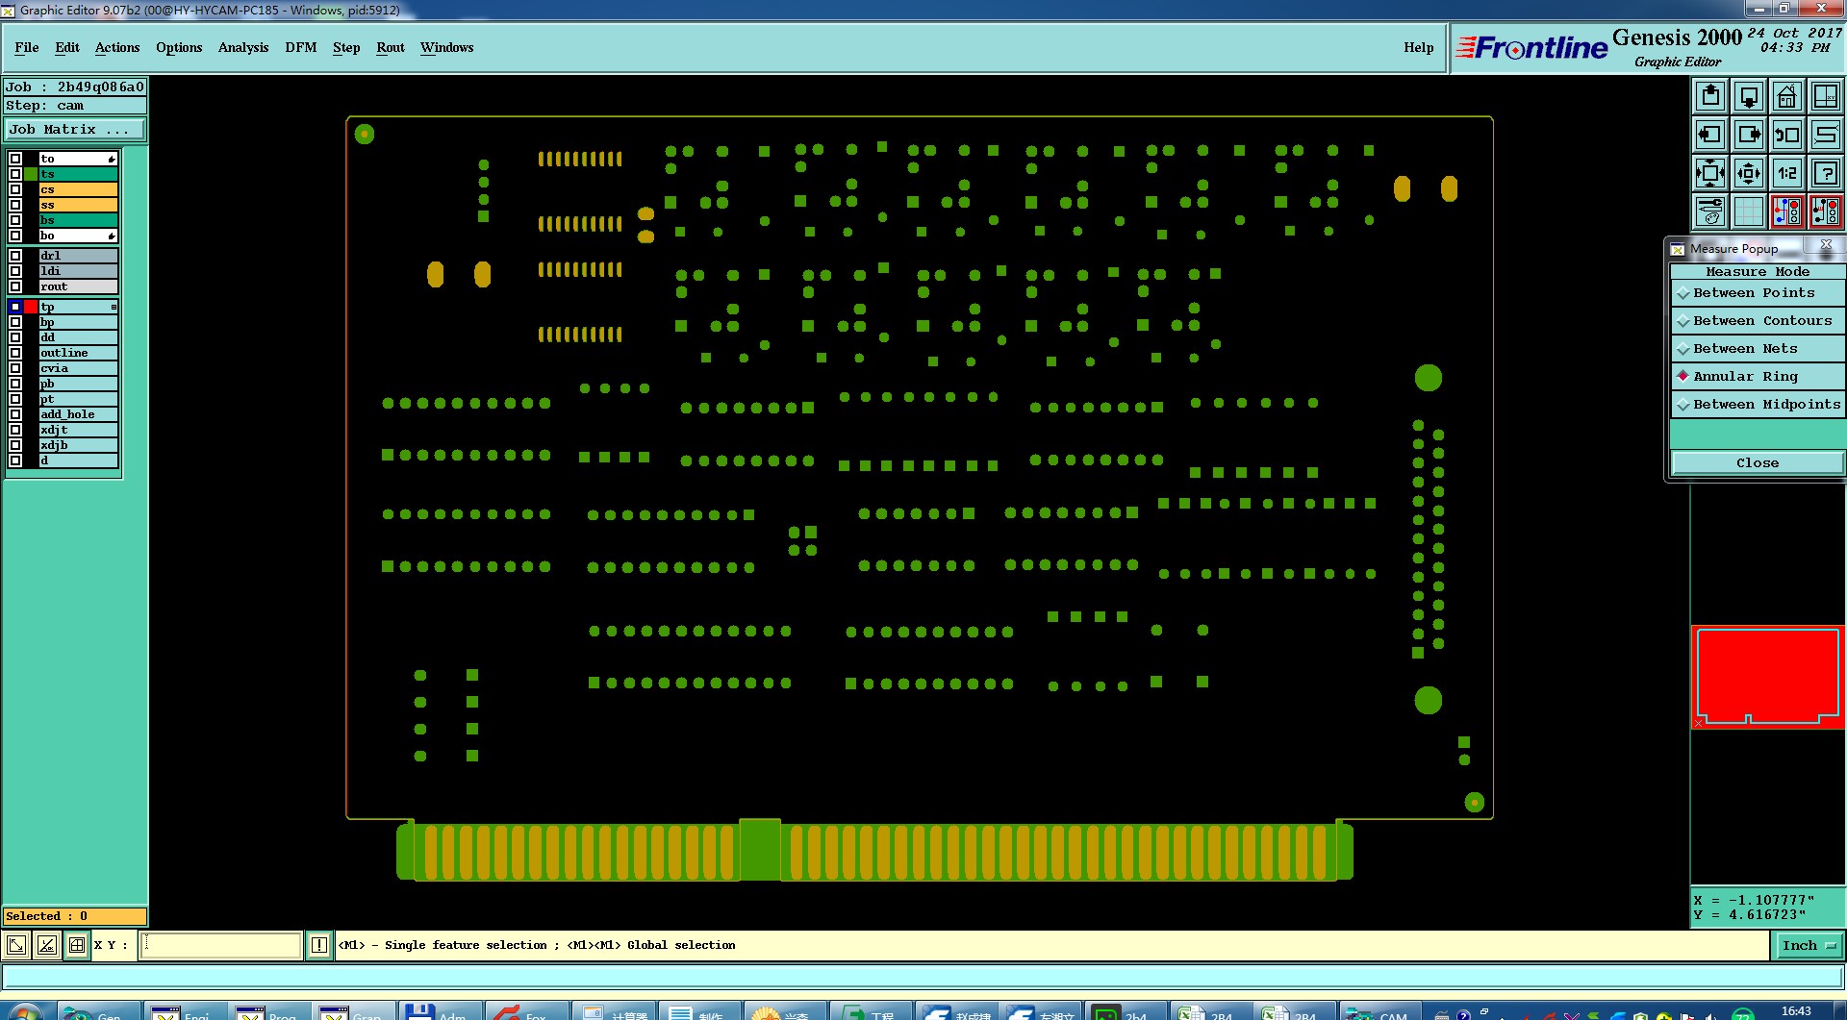Click the Selected : 0 status field
Screen dimensions: 1847x1020
[x=75, y=916]
